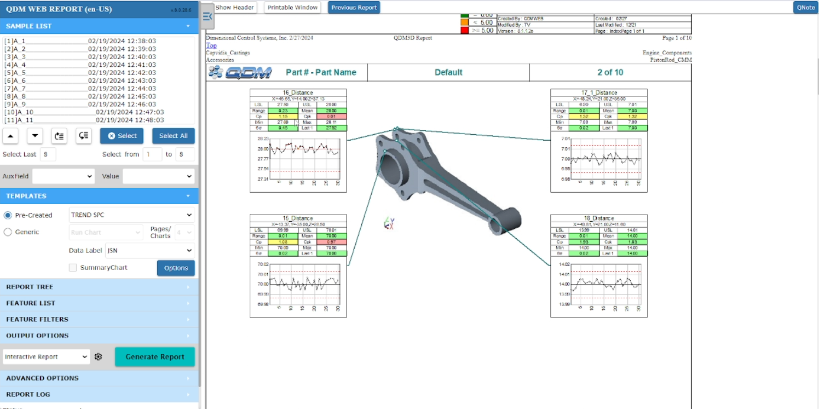Viewport: 819px width, 409px height.
Task: Click the move sample up arrow icon
Action: (10, 136)
